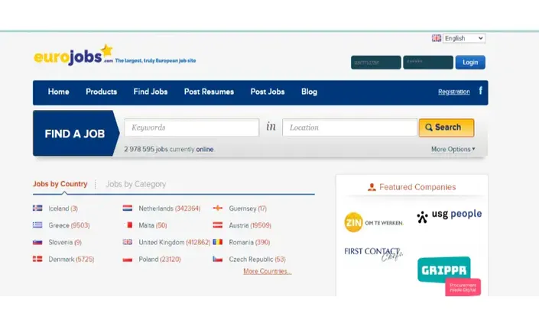This screenshot has height=326, width=539.
Task: Click the Slovenia flag icon
Action: coord(37,242)
